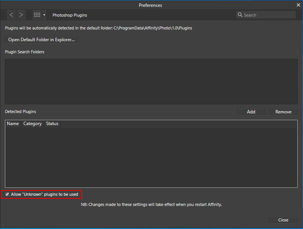Image resolution: width=303 pixels, height=229 pixels.
Task: Click the Plugin Search Folders label
Action: pyautogui.click(x=25, y=52)
